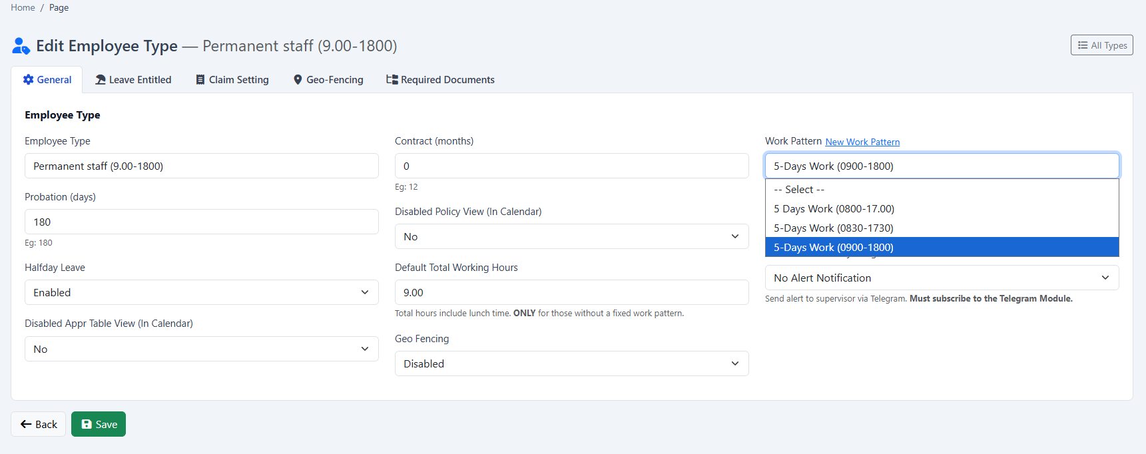Select the highlighted 5-Days Work (0900-1800) option

pyautogui.click(x=942, y=247)
